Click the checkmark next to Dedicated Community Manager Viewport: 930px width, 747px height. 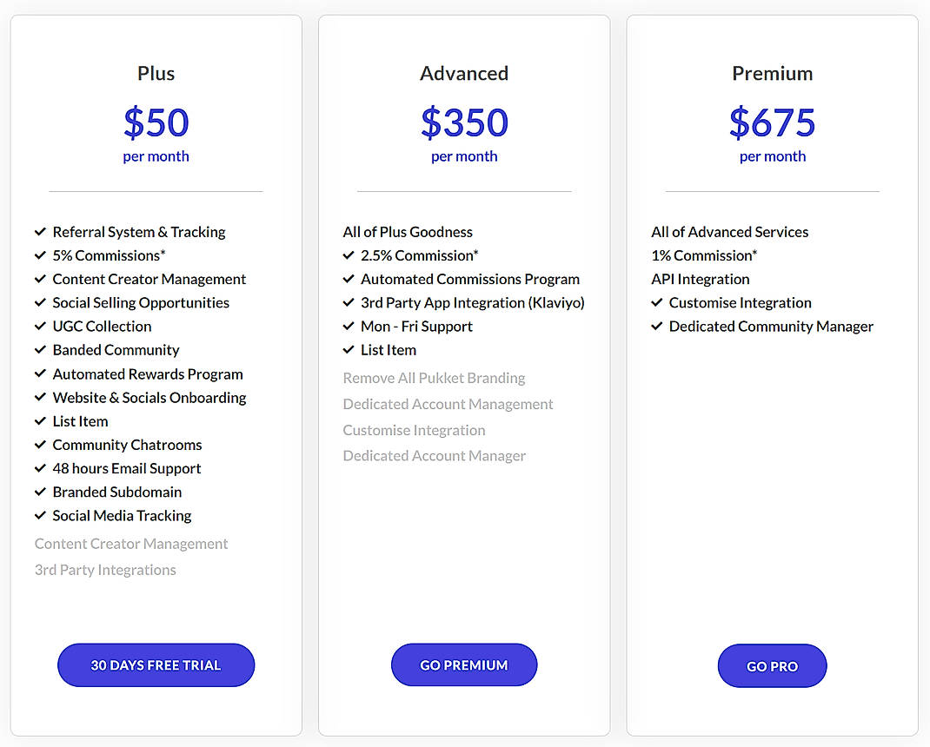(x=656, y=326)
